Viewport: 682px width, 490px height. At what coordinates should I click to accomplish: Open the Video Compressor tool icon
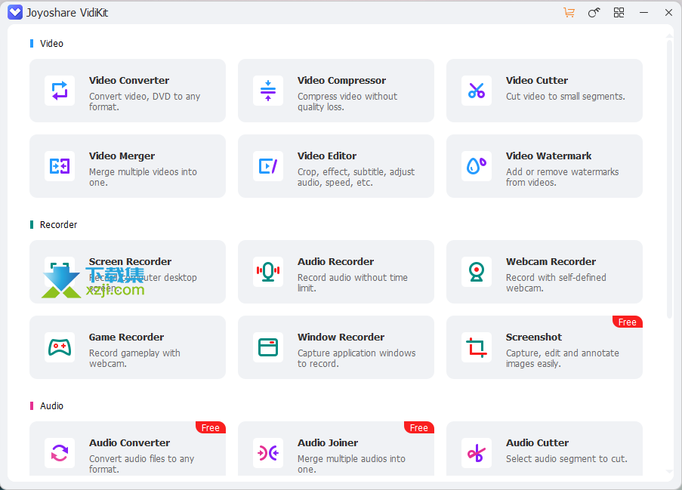click(268, 91)
